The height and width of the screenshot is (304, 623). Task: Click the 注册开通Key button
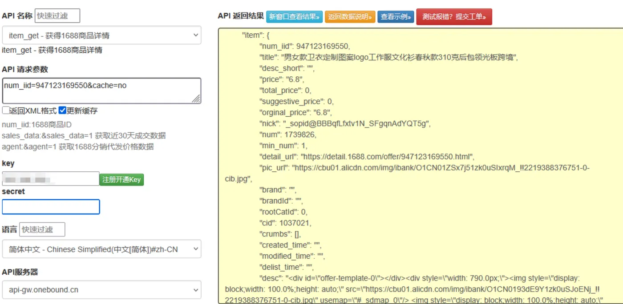(x=121, y=179)
